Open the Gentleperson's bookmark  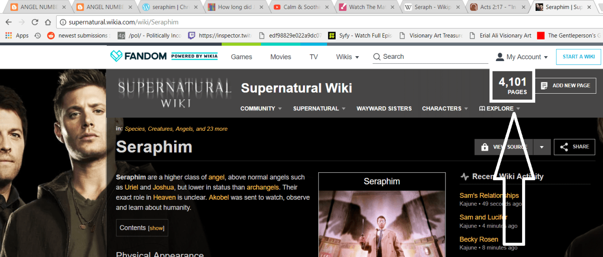(569, 35)
